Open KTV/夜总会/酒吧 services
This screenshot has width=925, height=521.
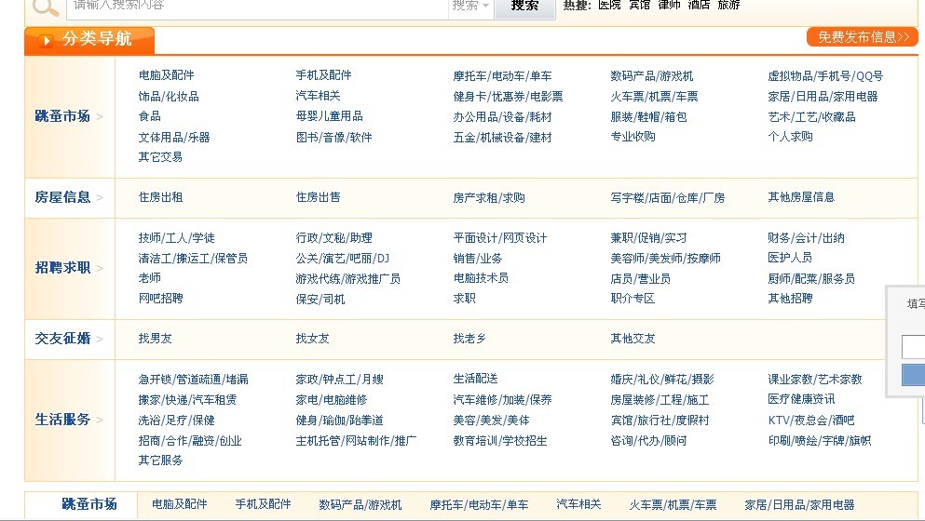(x=811, y=421)
